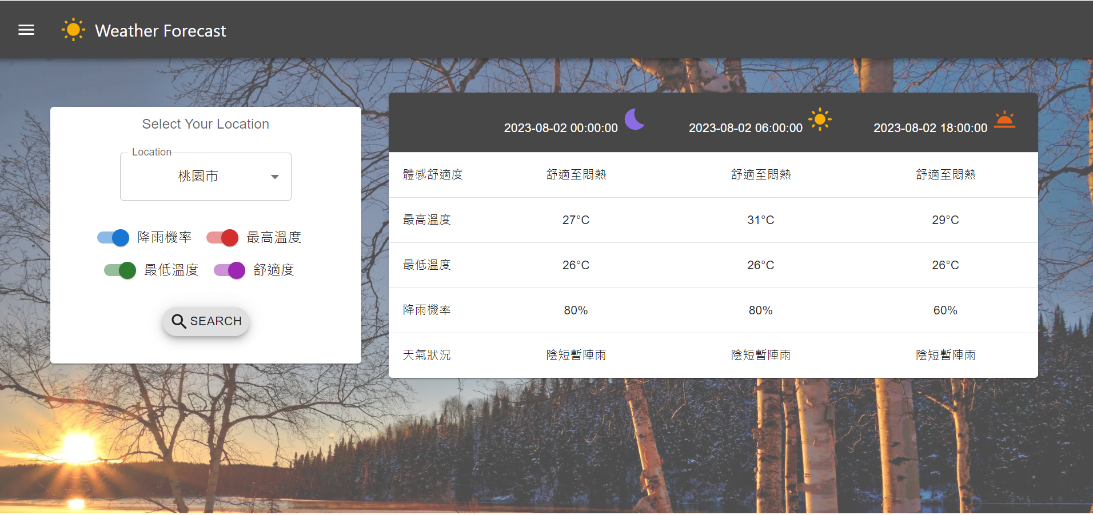Click the magnifier icon inside the SEARCH button

pos(179,321)
